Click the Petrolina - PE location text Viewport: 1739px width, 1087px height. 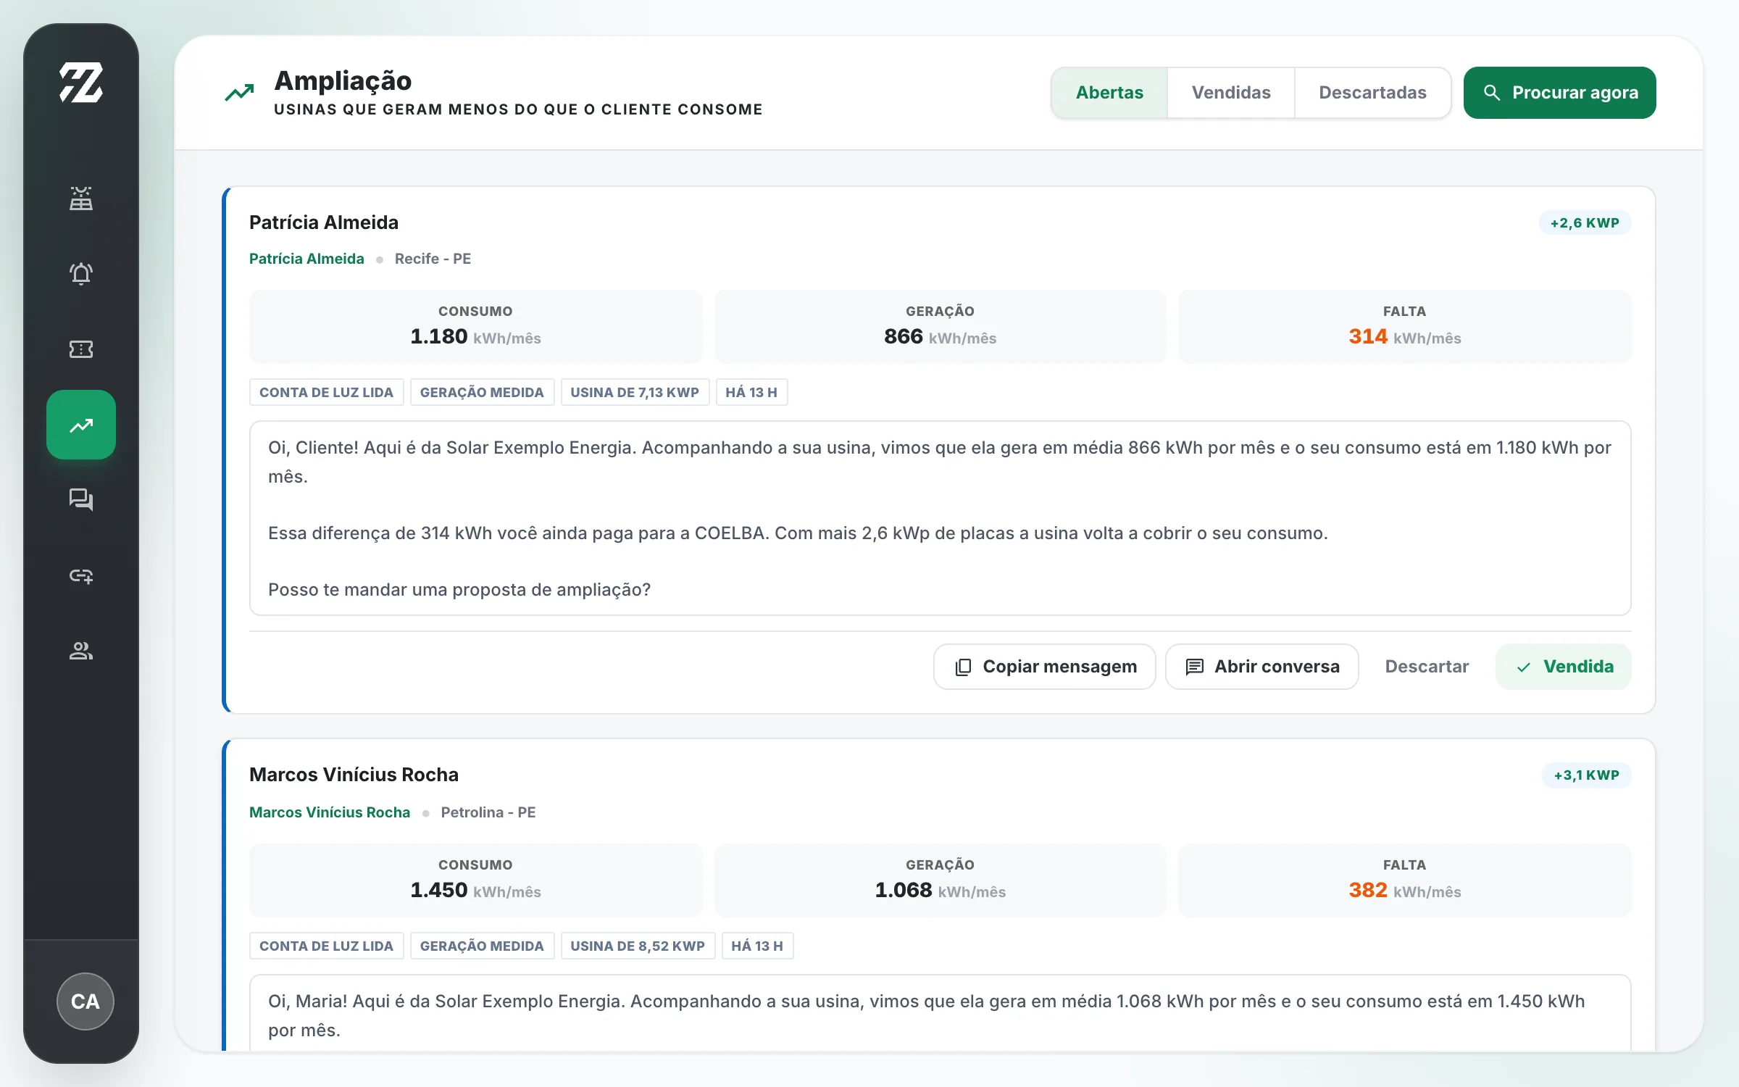point(488,812)
